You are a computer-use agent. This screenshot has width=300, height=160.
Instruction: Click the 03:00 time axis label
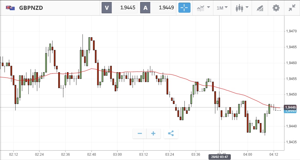[117, 154]
